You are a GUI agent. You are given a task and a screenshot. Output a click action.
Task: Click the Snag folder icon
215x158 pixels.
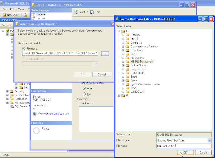click(x=128, y=77)
